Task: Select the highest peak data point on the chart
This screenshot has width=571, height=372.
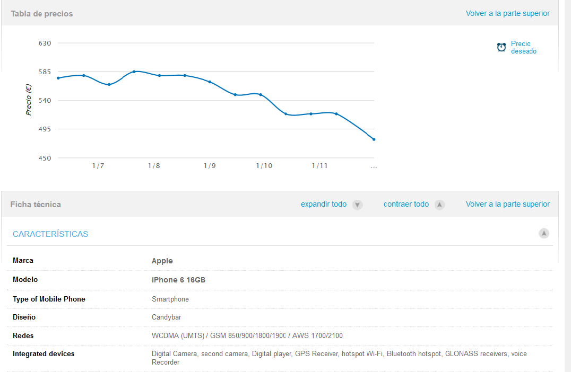Action: tap(134, 71)
